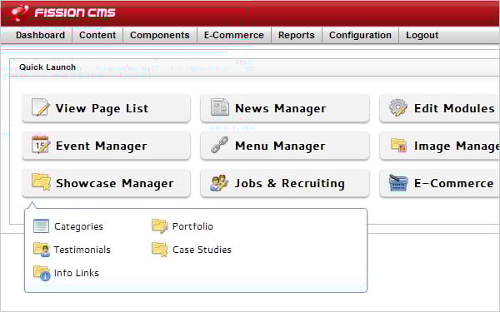Open the E-Commerce quick launch button label
The image size is (500, 312).
(x=454, y=183)
